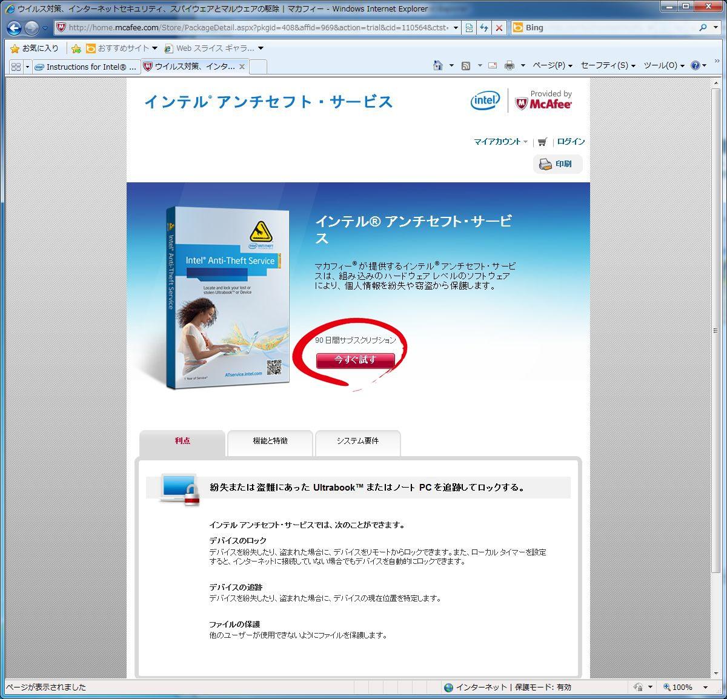727x699 pixels.
Task: Click the Intel logo
Action: pyautogui.click(x=485, y=101)
